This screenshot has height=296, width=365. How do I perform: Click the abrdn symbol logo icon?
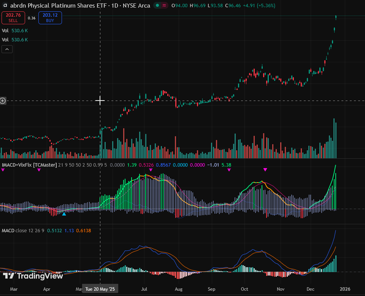[5, 5]
